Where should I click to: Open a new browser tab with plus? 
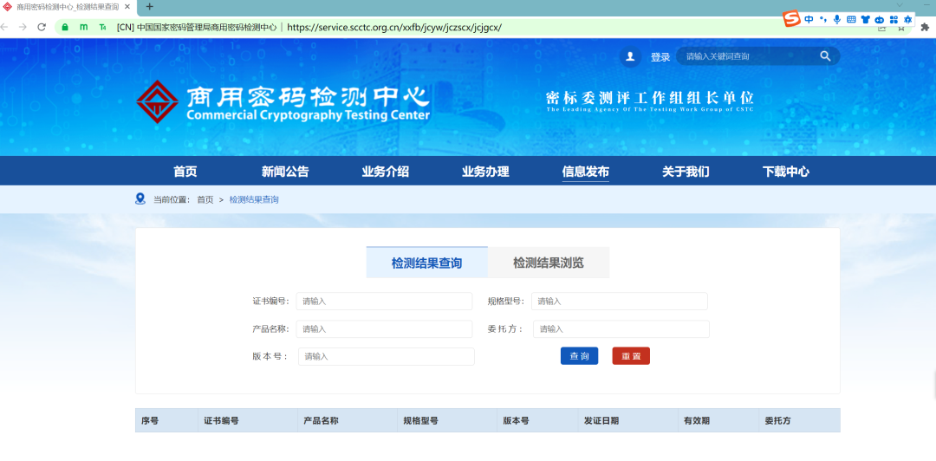(149, 6)
